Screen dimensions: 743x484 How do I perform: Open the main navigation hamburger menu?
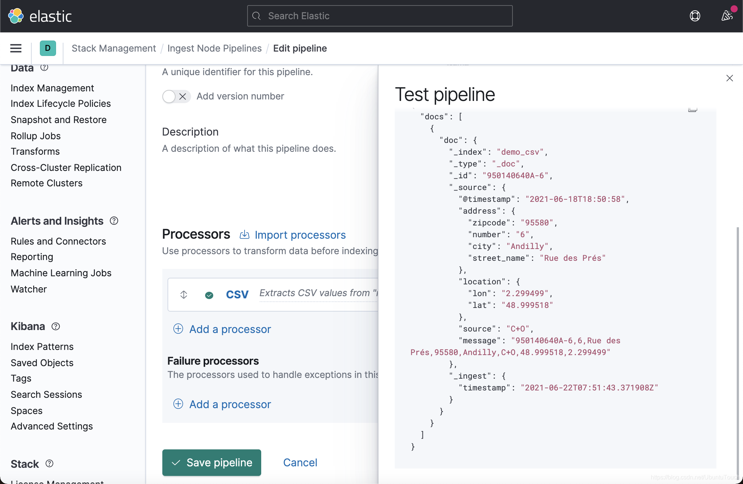[x=15, y=48]
